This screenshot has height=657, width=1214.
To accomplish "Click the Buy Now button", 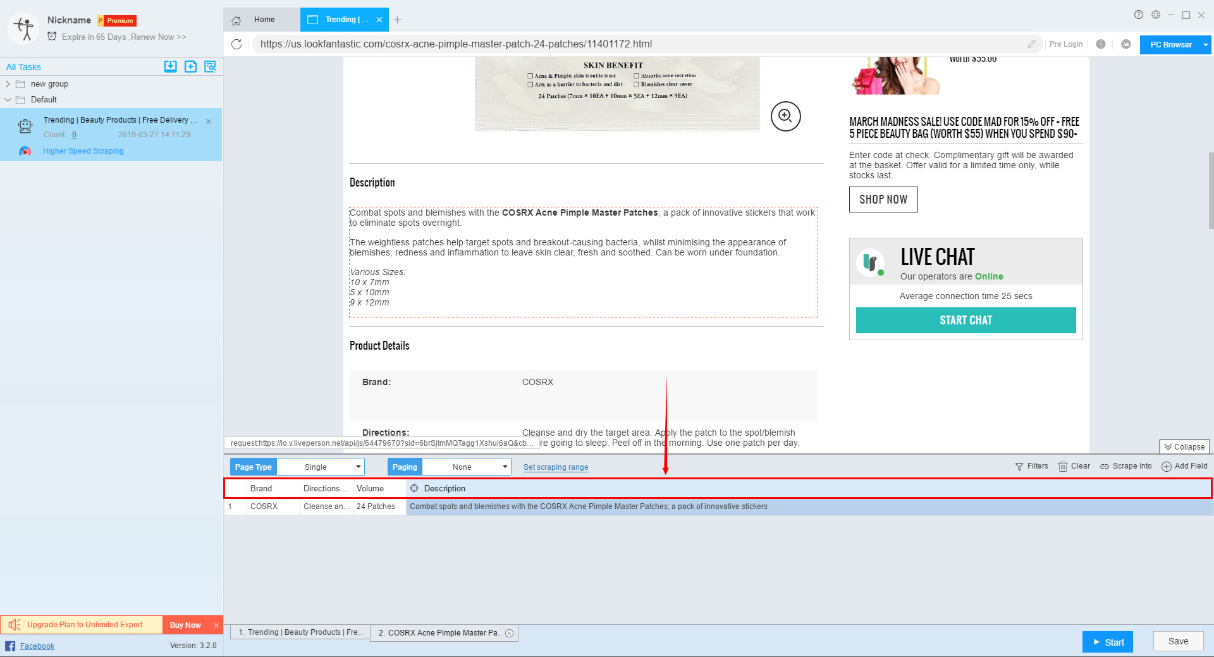I will 185,625.
